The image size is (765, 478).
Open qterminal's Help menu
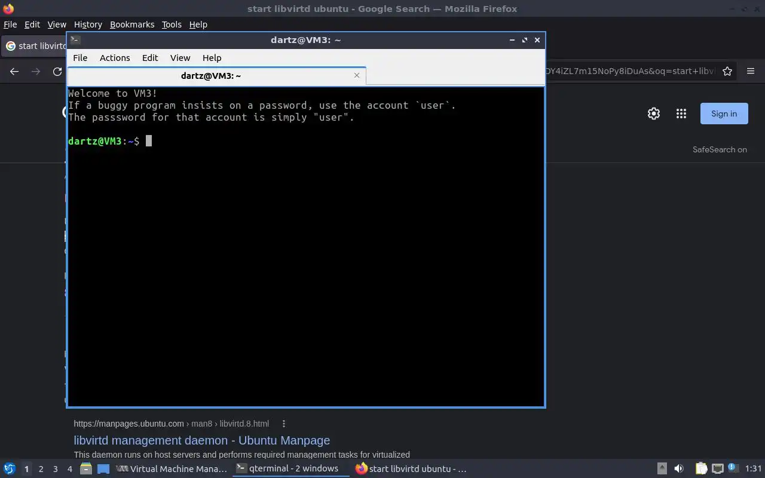[x=212, y=58]
